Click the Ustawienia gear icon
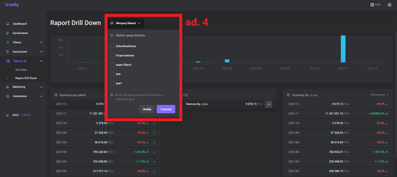The width and height of the screenshot is (397, 177). [8, 96]
